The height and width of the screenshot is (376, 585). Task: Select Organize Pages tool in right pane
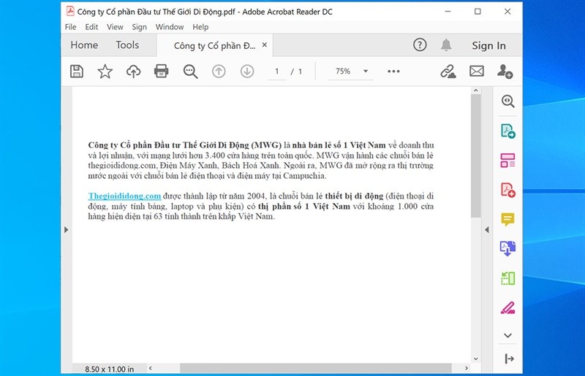pyautogui.click(x=507, y=278)
